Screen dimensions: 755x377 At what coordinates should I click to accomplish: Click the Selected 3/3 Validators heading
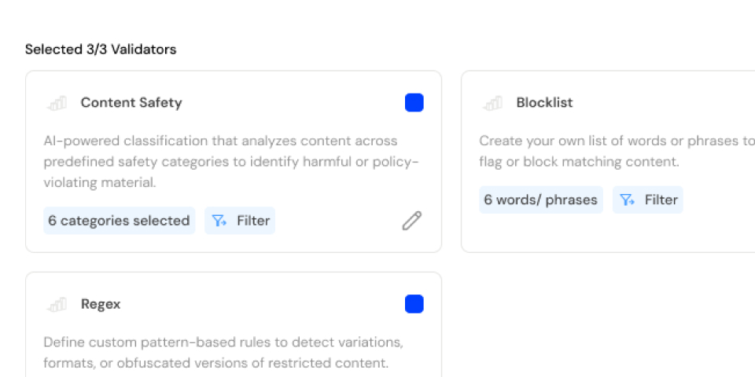tap(101, 49)
